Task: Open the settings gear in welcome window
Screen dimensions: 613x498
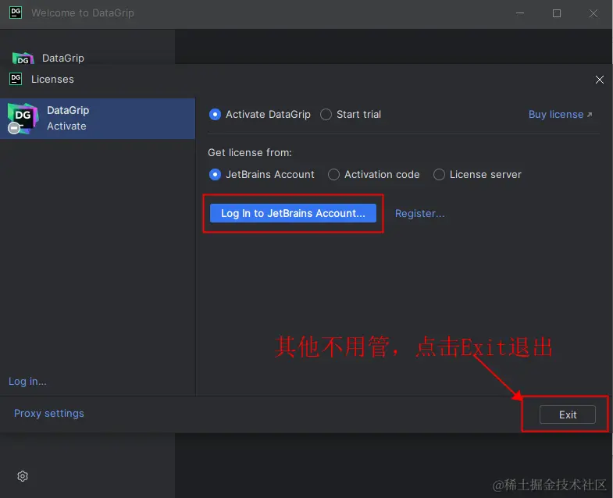Action: pos(23,476)
